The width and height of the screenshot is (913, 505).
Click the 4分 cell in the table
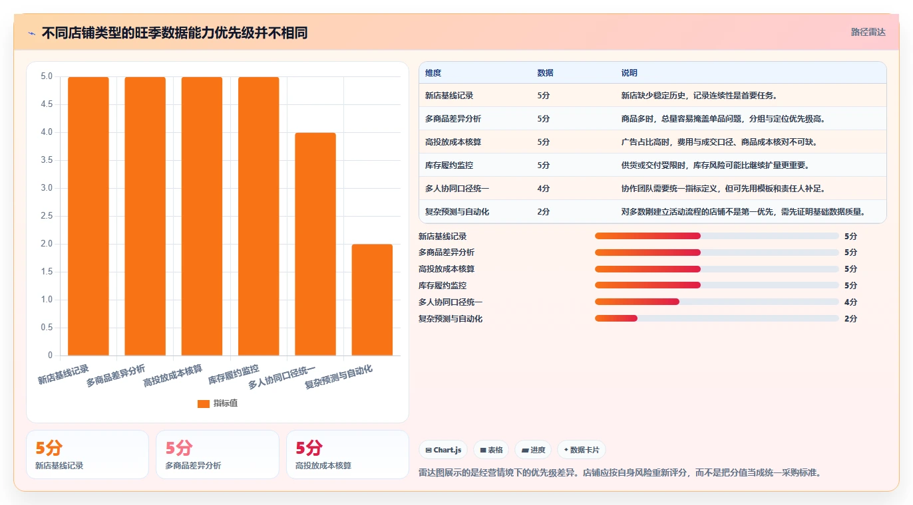click(x=544, y=189)
